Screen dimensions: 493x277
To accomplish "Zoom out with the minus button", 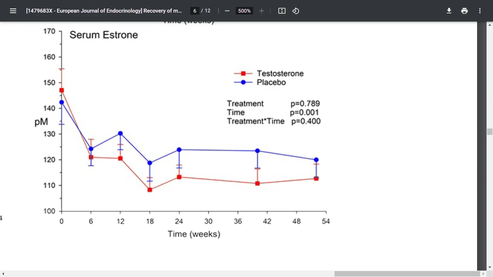I will click(x=227, y=11).
